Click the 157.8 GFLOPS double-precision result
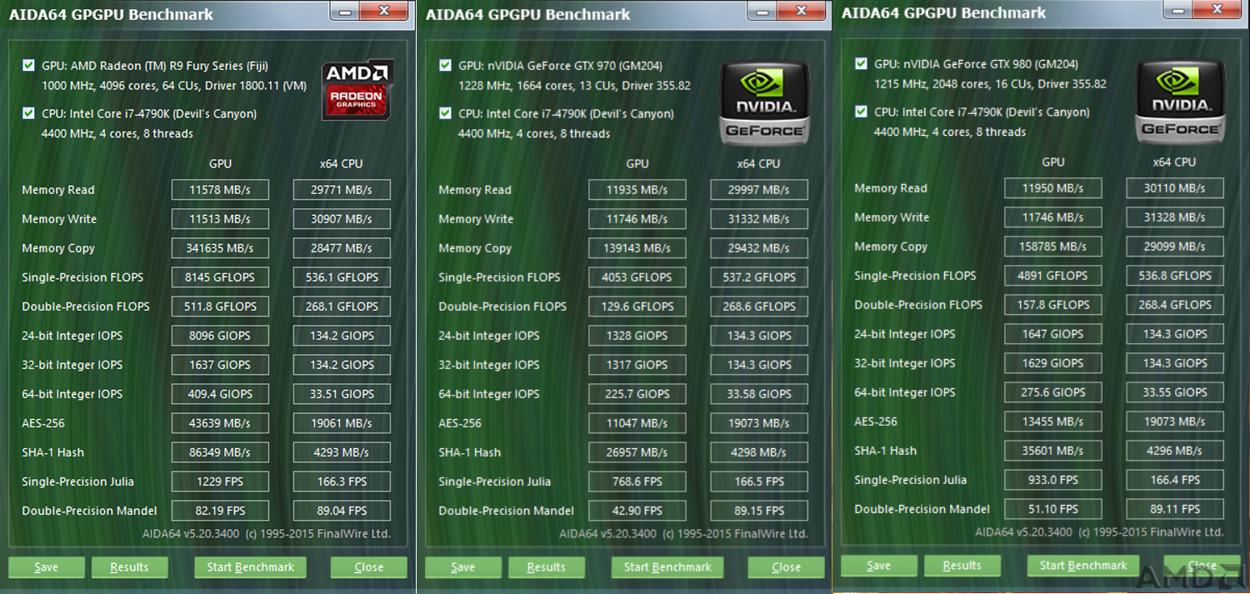 coord(1053,305)
